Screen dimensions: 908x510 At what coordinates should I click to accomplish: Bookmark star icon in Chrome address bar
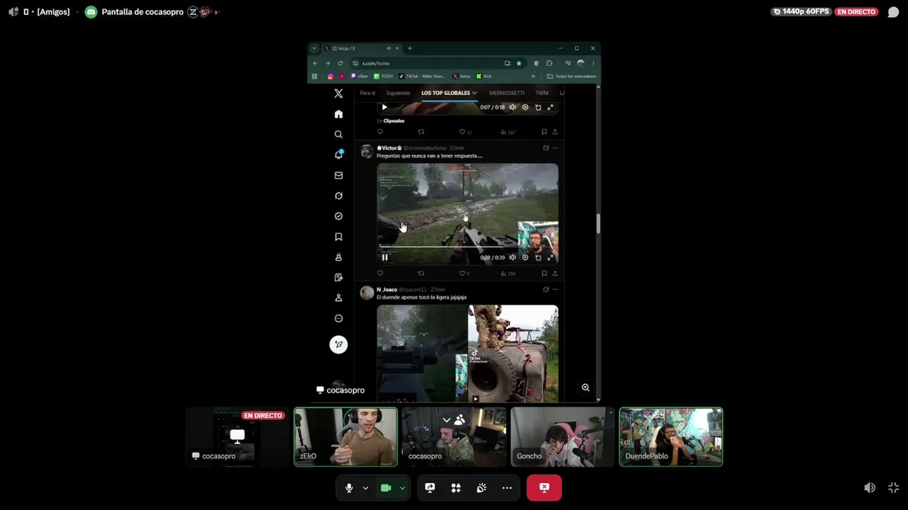[x=519, y=63]
